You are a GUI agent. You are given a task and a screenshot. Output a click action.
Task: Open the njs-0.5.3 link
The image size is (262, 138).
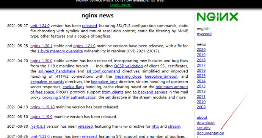(x=38, y=127)
